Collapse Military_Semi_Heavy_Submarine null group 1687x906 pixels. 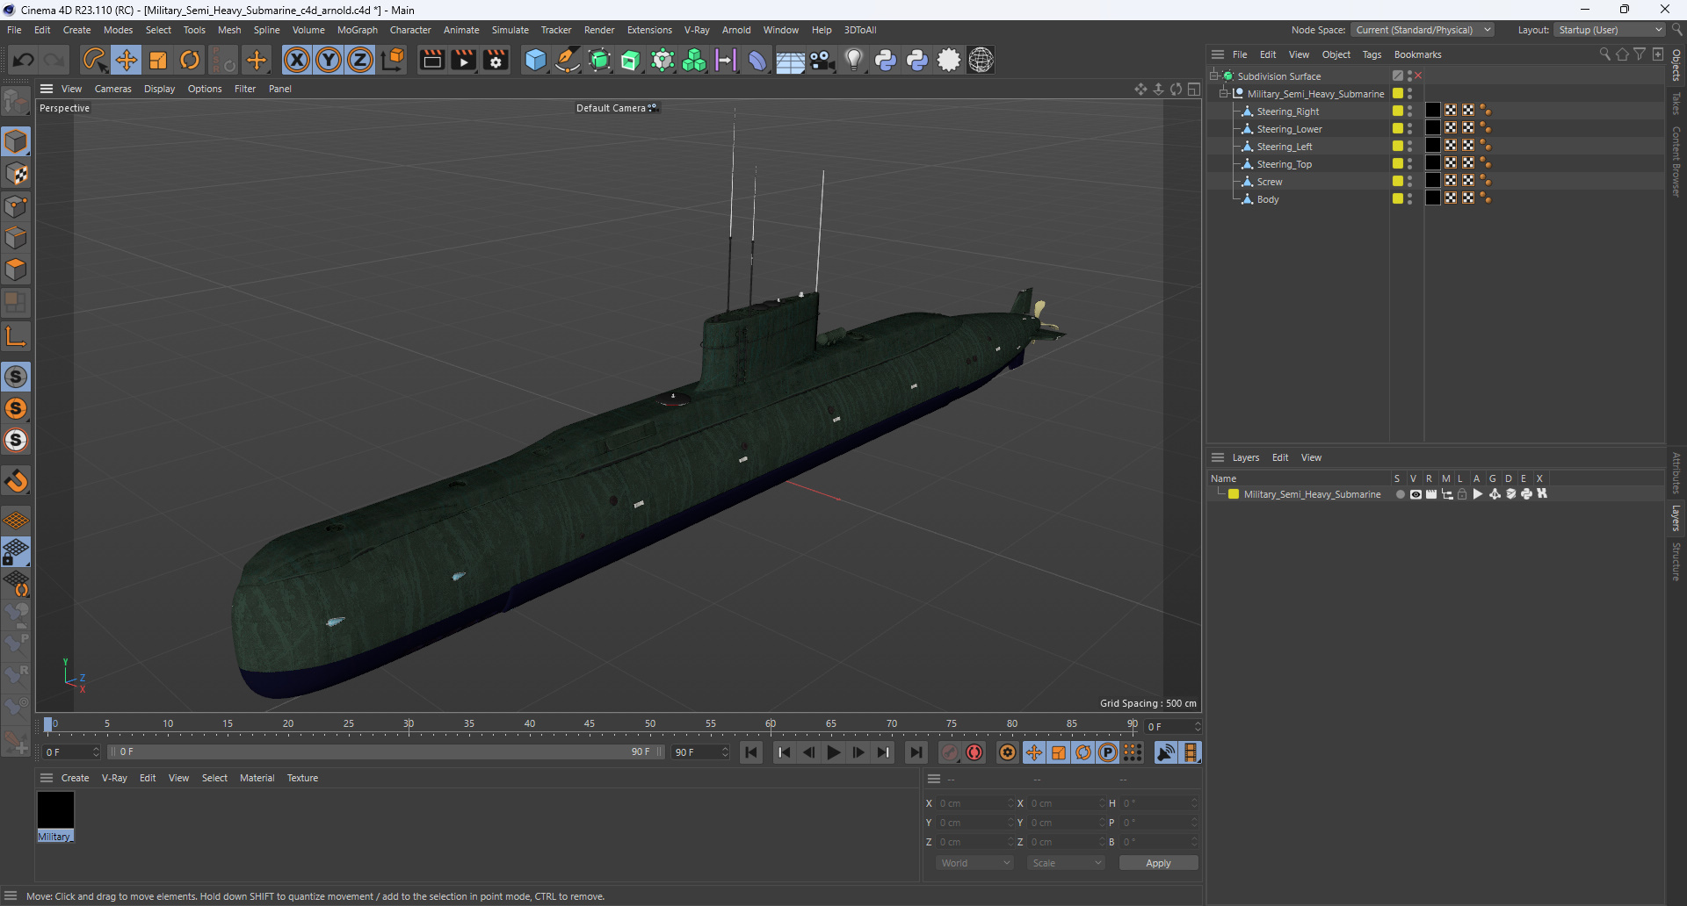click(1224, 94)
